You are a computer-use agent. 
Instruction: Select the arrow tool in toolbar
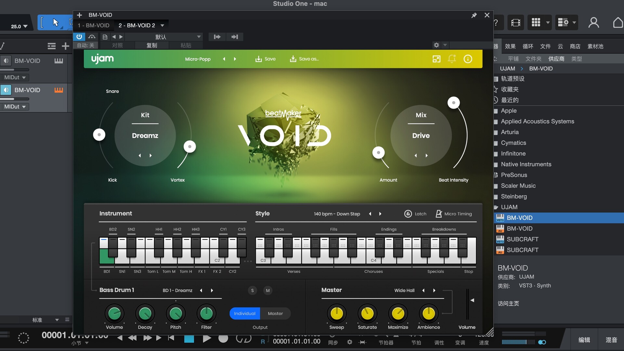pos(56,22)
